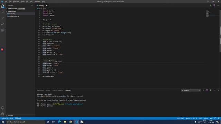Open the File menu
221x124 pixels.
(x=6, y=2)
